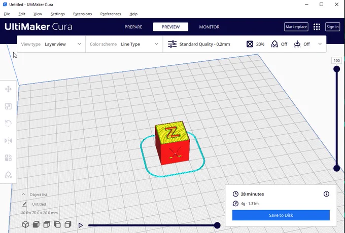Switch to top camera view
This screenshot has width=345, height=233.
[47, 224]
